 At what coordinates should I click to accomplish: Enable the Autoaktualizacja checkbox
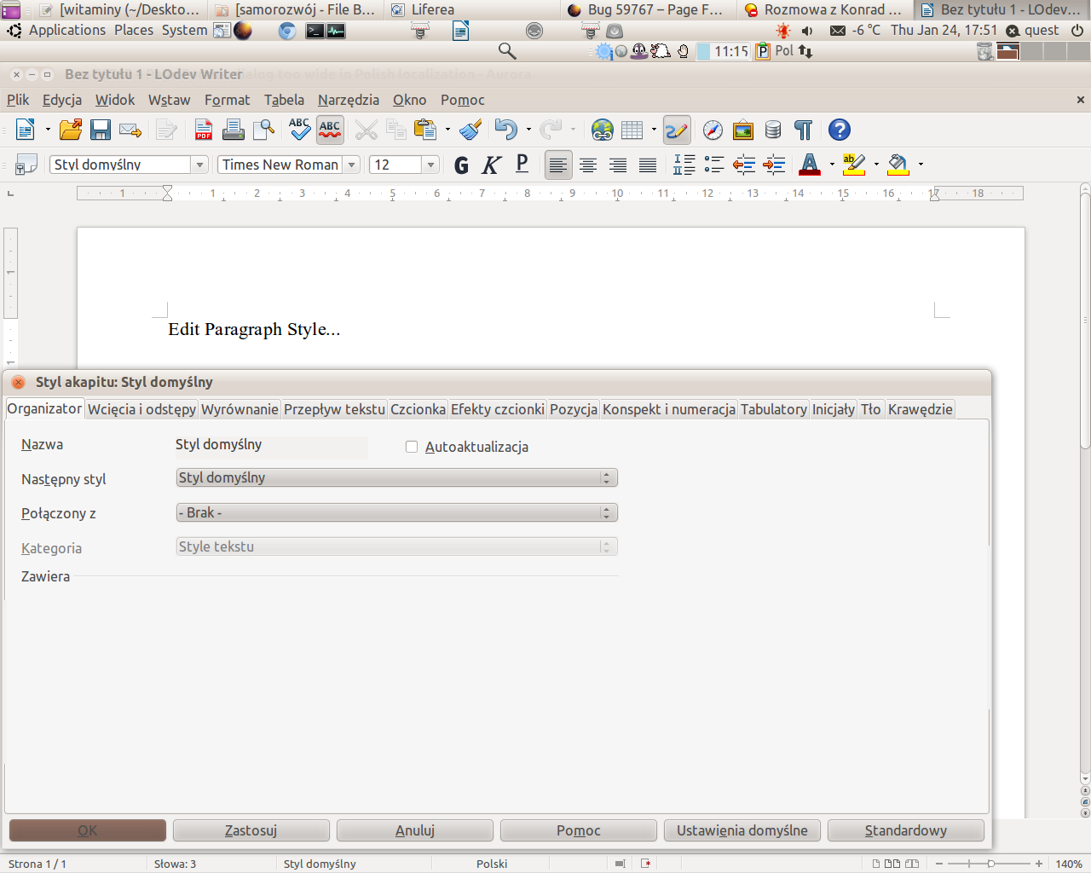point(412,447)
